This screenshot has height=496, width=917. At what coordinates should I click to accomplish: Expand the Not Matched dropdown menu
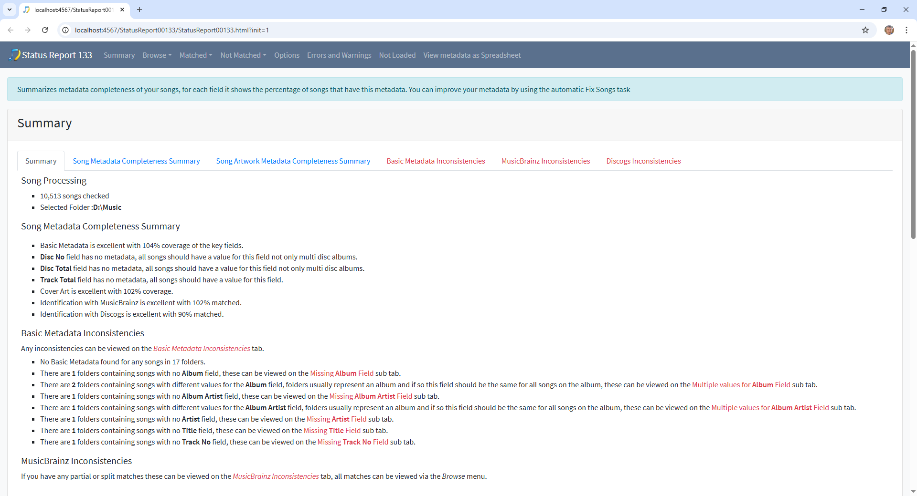tap(243, 55)
